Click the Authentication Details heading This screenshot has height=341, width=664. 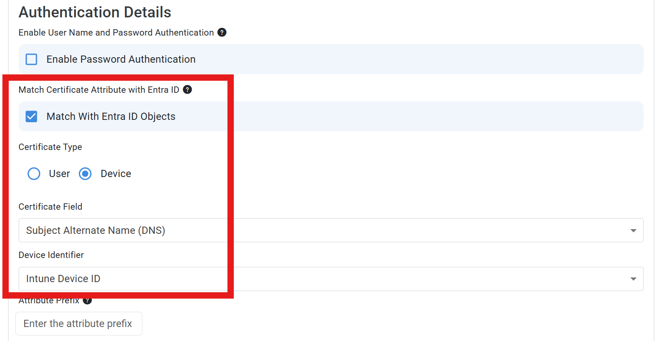pyautogui.click(x=94, y=12)
